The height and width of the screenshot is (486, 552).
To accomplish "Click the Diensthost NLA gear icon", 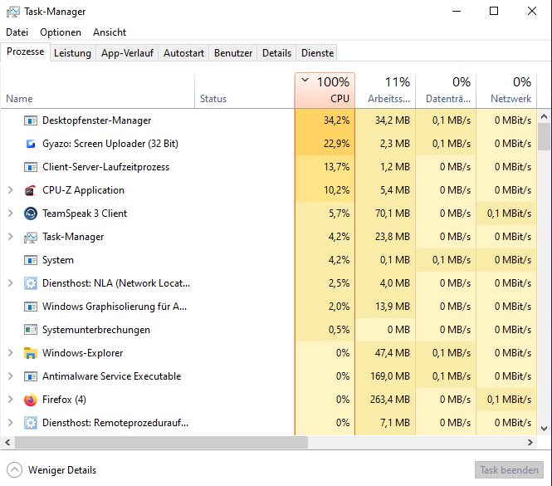I will tap(31, 283).
